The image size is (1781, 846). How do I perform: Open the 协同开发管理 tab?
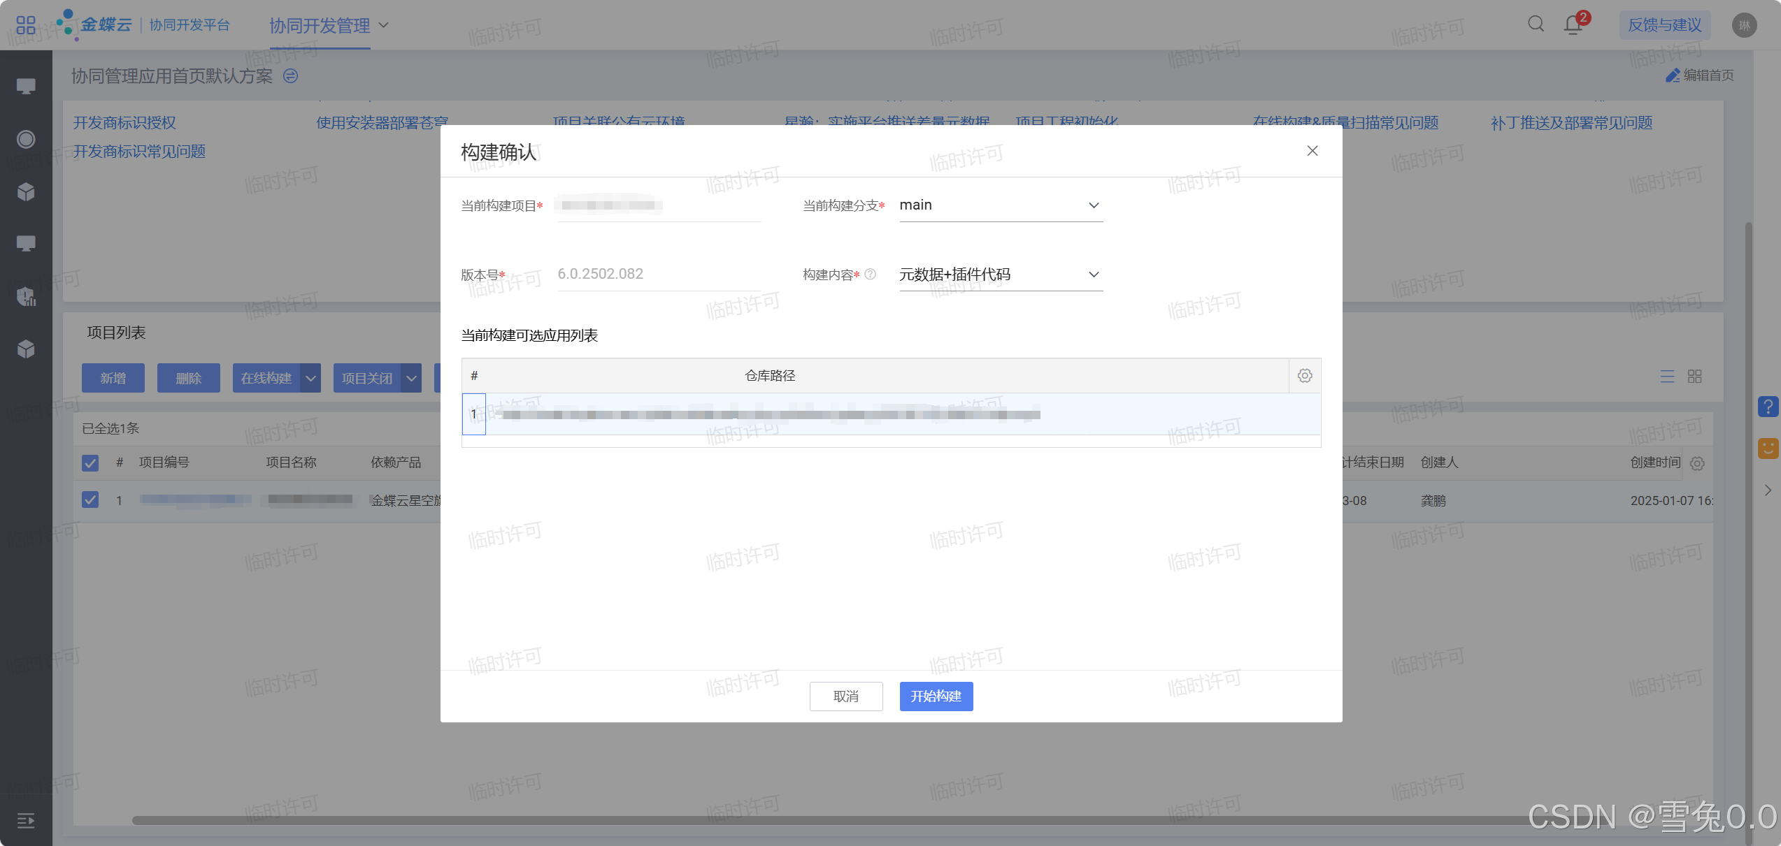point(320,26)
